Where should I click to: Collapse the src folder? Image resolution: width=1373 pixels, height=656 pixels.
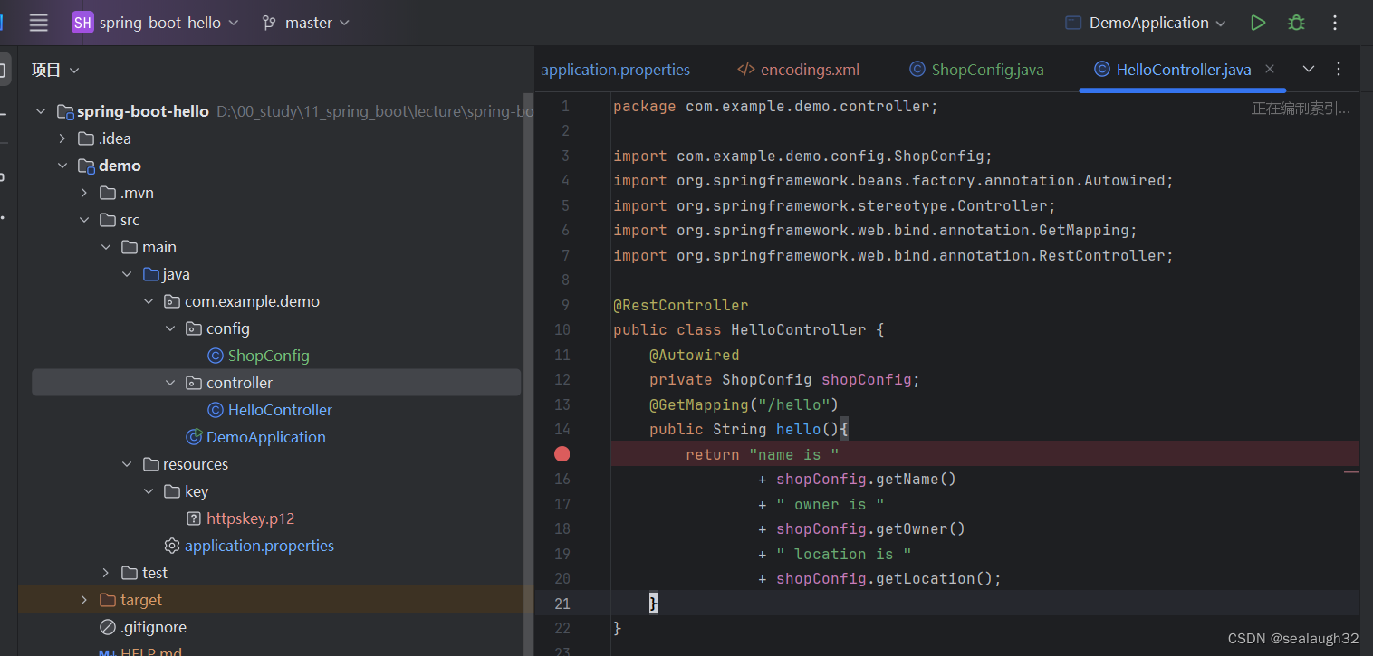pos(83,220)
